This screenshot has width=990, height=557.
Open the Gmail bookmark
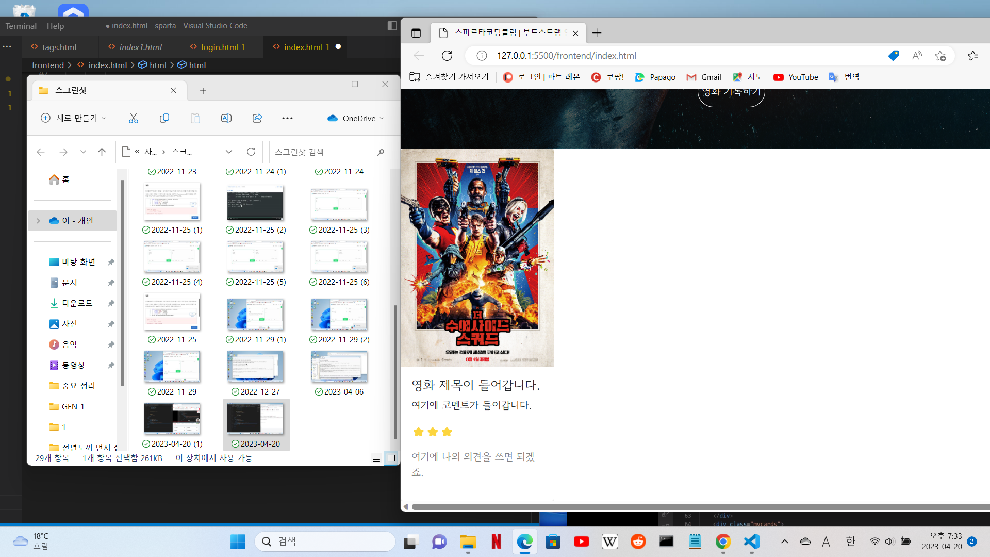coord(703,77)
